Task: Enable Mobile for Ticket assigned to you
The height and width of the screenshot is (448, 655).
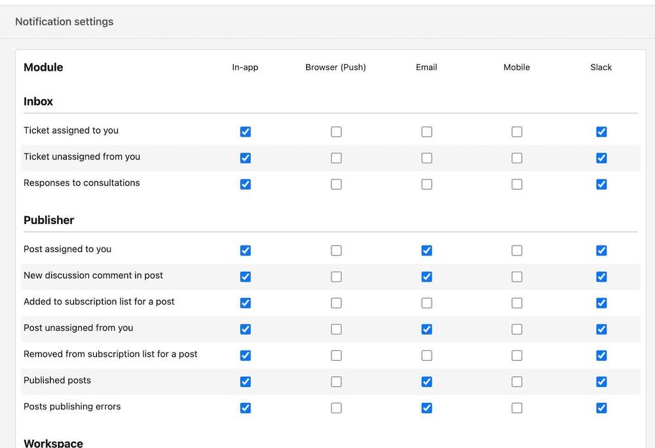Action: [x=517, y=132]
